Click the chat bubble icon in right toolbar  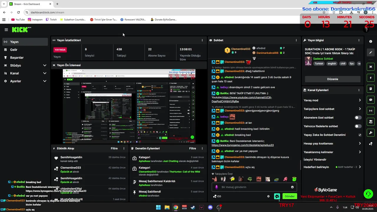point(371,100)
